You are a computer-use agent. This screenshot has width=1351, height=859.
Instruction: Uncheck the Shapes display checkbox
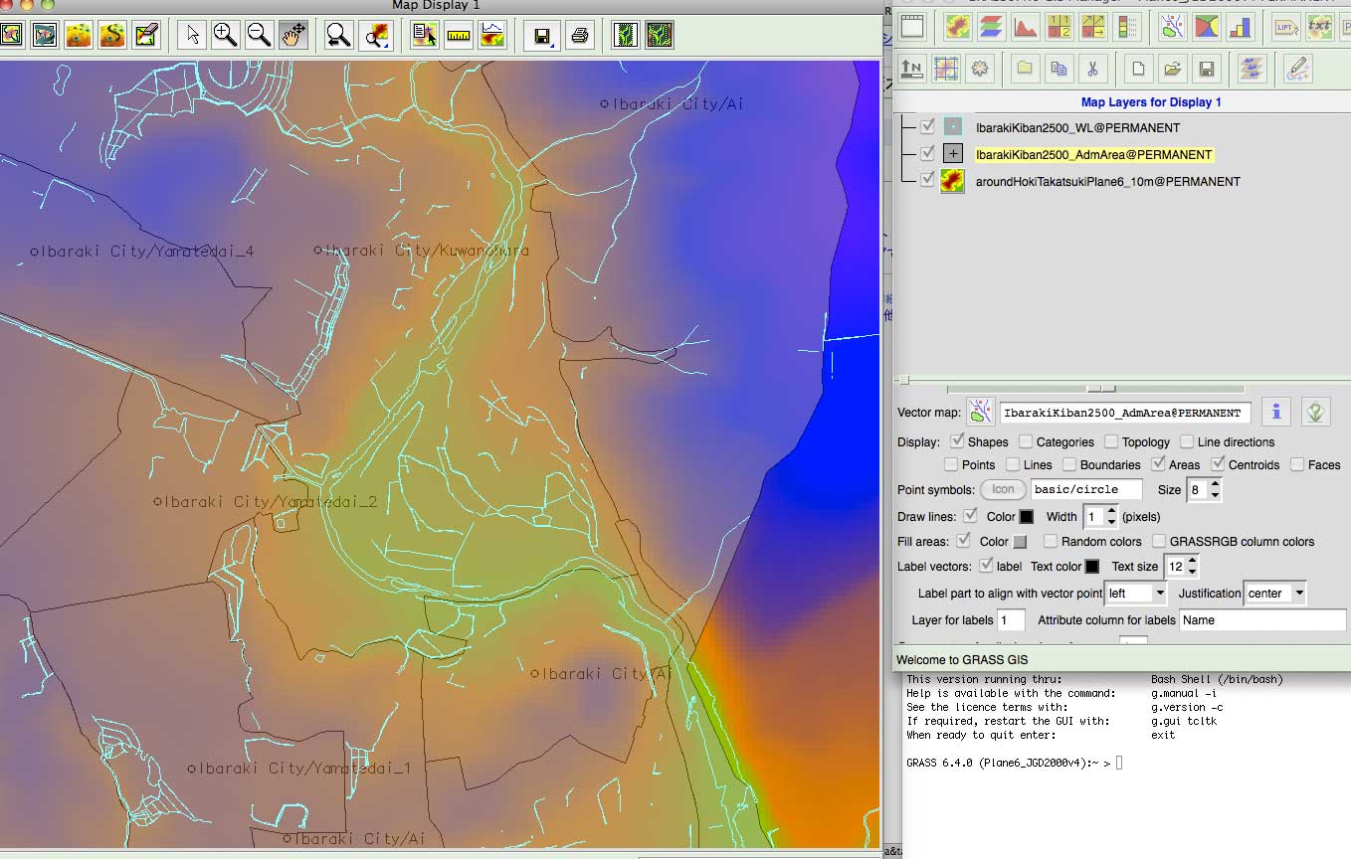click(x=957, y=441)
